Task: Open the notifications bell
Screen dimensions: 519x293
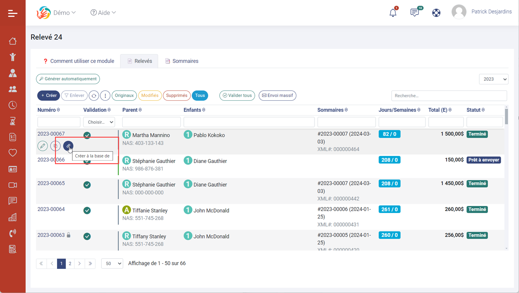Action: 393,13
